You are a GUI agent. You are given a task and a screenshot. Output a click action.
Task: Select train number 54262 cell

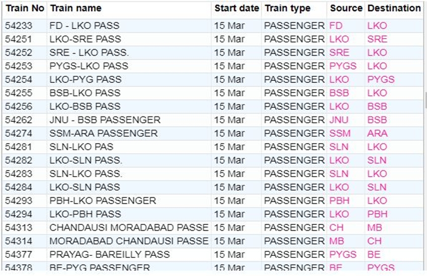click(18, 120)
